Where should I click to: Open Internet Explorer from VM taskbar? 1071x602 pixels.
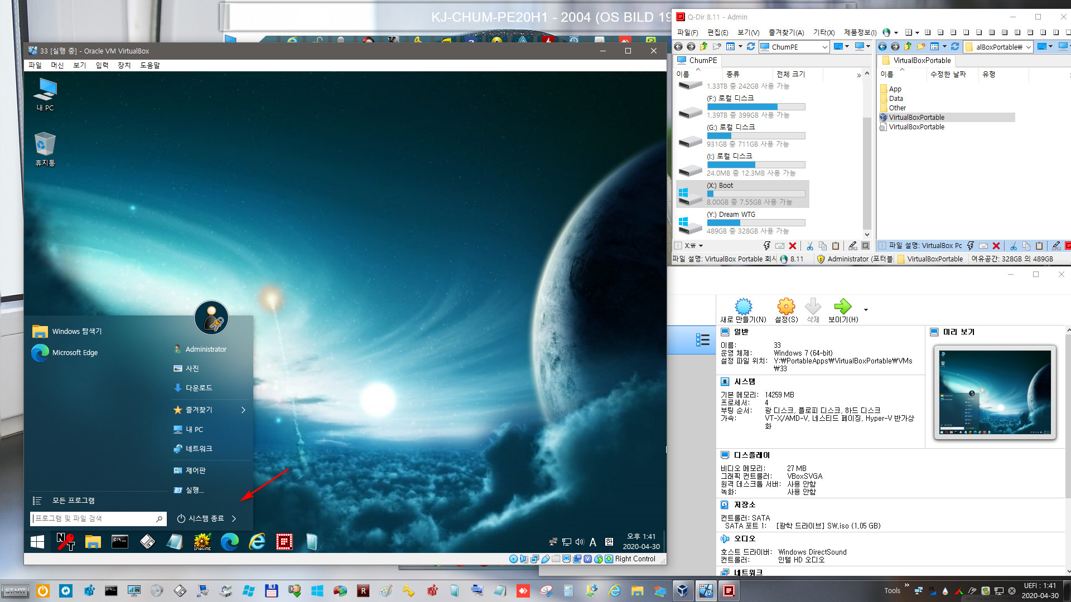point(257,542)
